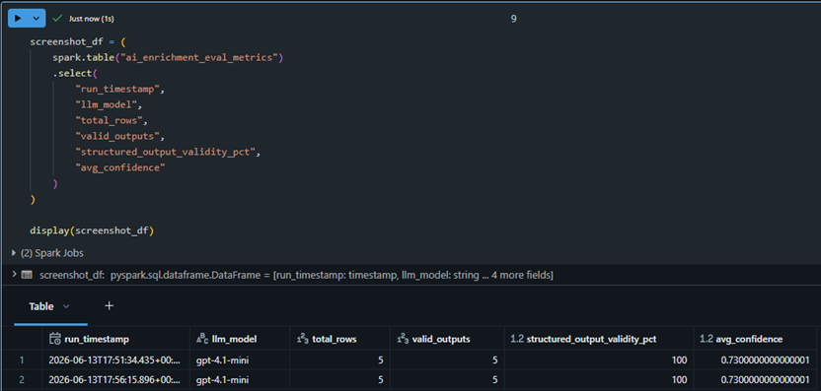This screenshot has width=821, height=391.
Task: Click the llm_model column header
Action: coord(239,339)
